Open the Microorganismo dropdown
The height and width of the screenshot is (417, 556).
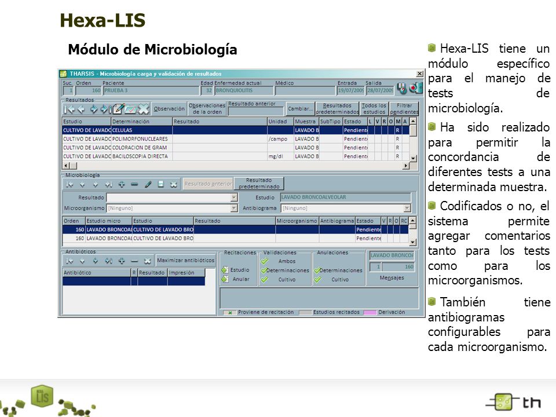tap(234, 208)
